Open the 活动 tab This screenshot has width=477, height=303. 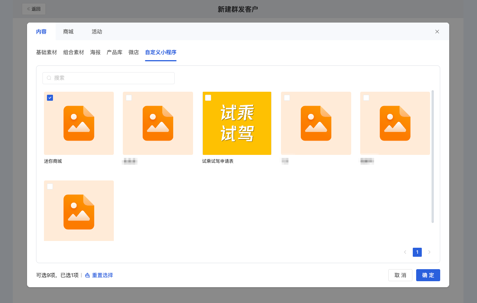click(97, 32)
